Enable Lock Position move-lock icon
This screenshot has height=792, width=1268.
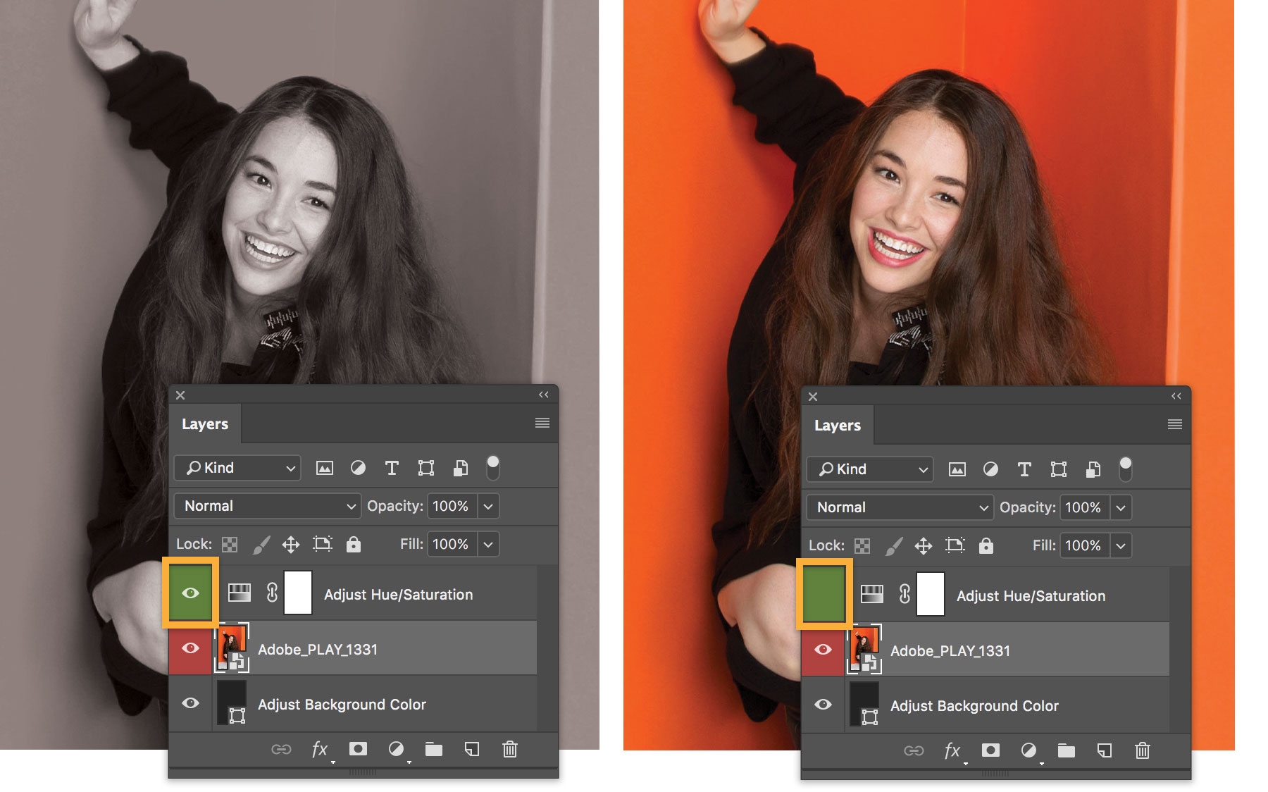(291, 544)
